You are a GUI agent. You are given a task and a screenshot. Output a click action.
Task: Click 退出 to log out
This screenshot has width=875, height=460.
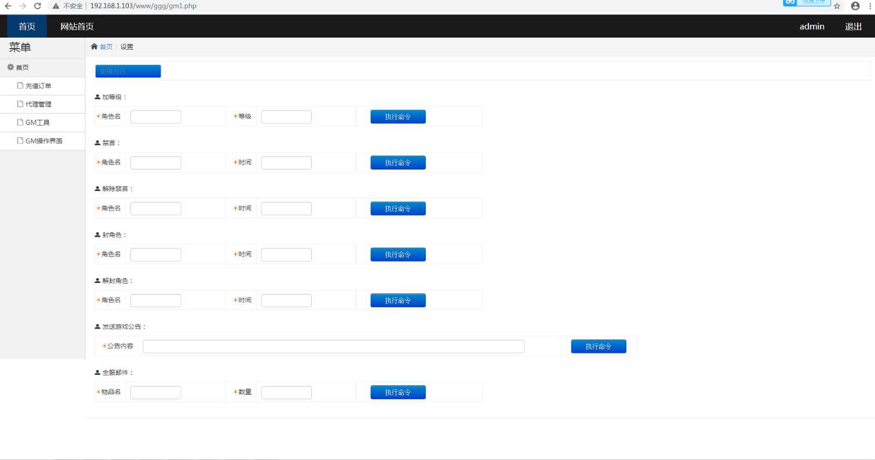[x=853, y=26]
